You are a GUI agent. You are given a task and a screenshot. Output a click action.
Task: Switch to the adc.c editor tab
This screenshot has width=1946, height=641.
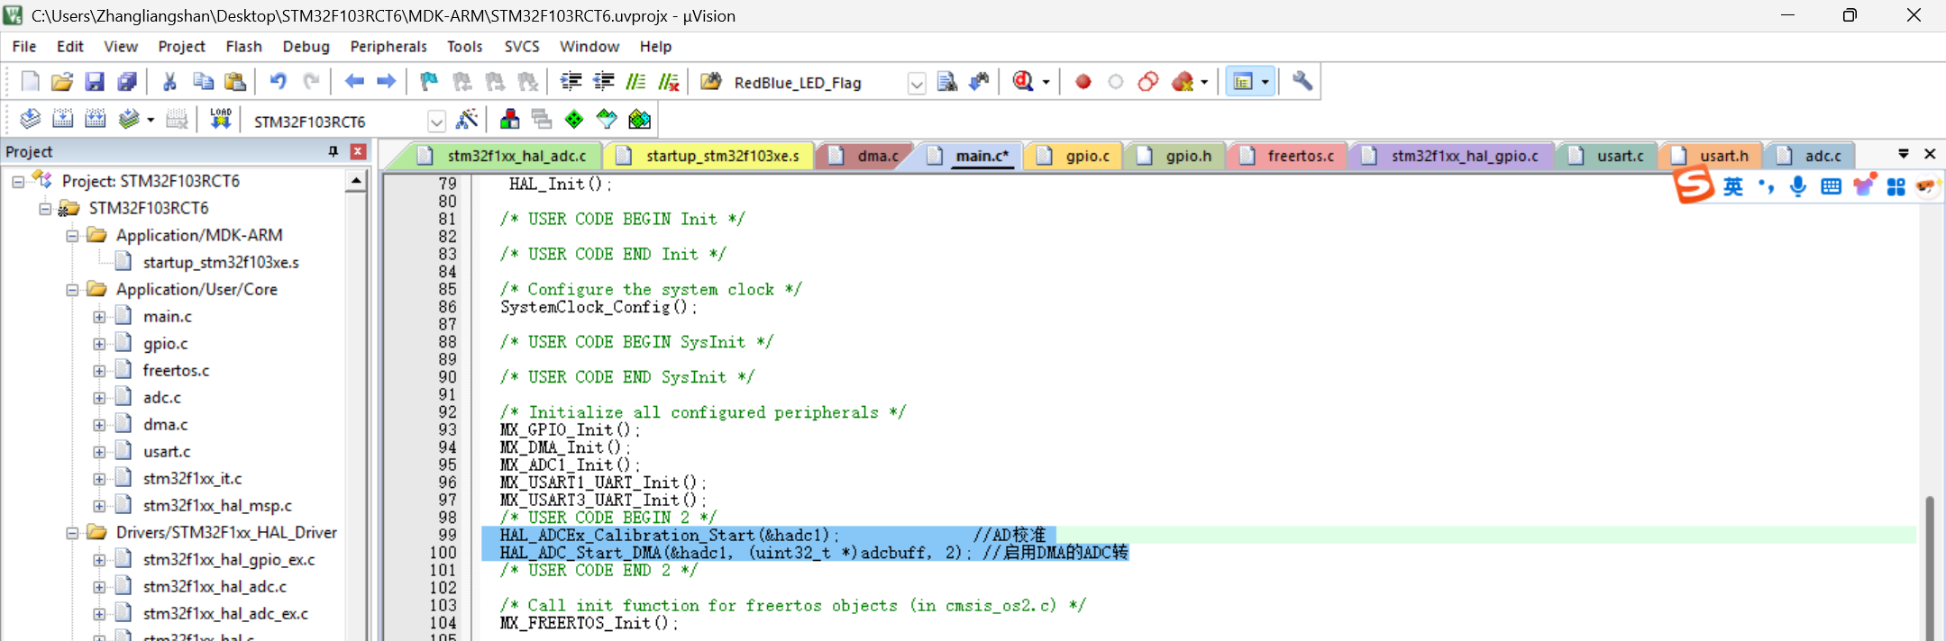coord(1810,156)
